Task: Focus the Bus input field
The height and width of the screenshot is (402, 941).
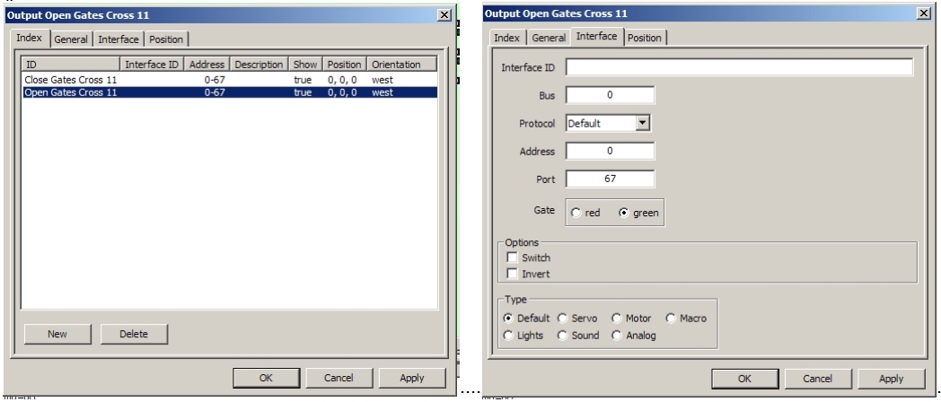Action: (610, 95)
